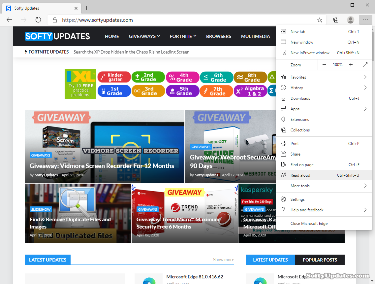
Task: Open Webroot SecureAnywhere giveaway article
Action: coord(233,161)
